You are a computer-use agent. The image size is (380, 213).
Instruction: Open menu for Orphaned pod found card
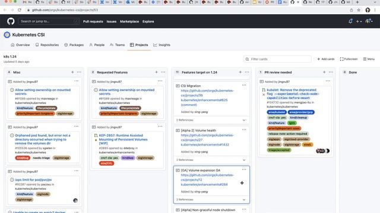[77, 126]
